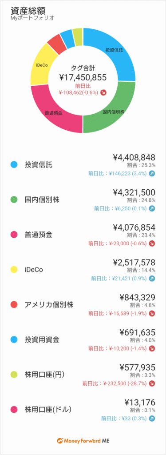
Task: Click the down-arrow icon on 株用口座(円) row
Action: click(x=152, y=383)
